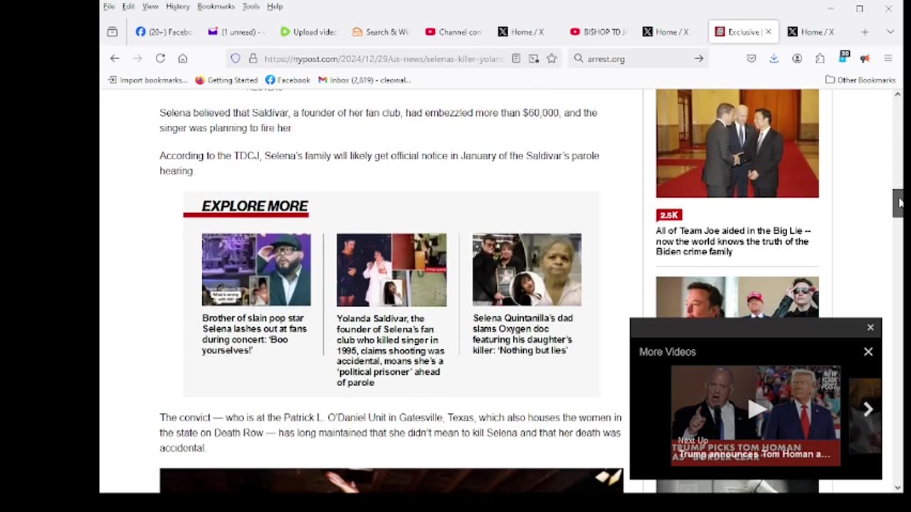Screen dimensions: 911x512
Task: Open Brother of slain pop star article
Action: point(254,334)
